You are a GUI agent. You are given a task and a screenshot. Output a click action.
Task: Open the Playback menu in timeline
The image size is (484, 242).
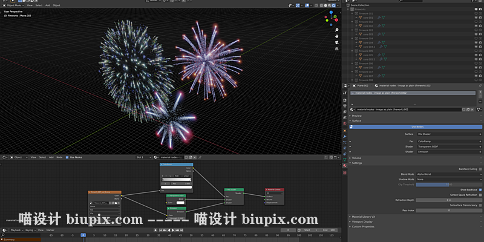coord(19,230)
